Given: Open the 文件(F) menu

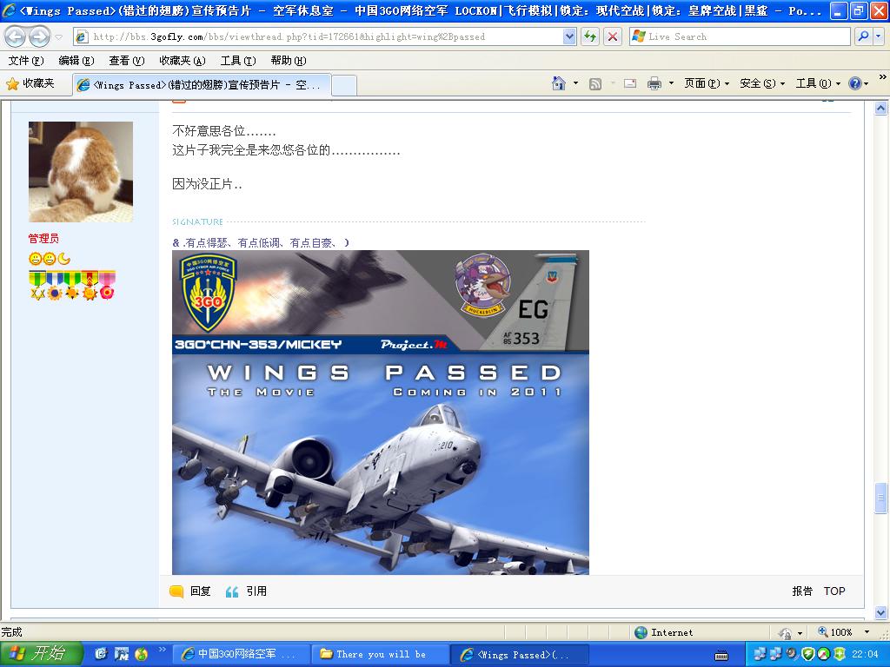Looking at the screenshot, I should coord(25,61).
